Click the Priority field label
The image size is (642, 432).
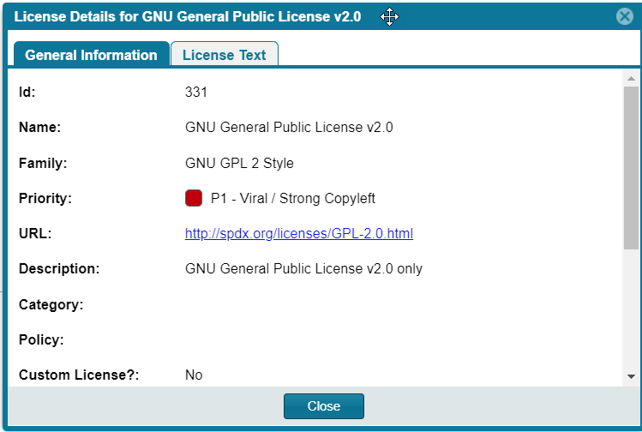coord(45,198)
